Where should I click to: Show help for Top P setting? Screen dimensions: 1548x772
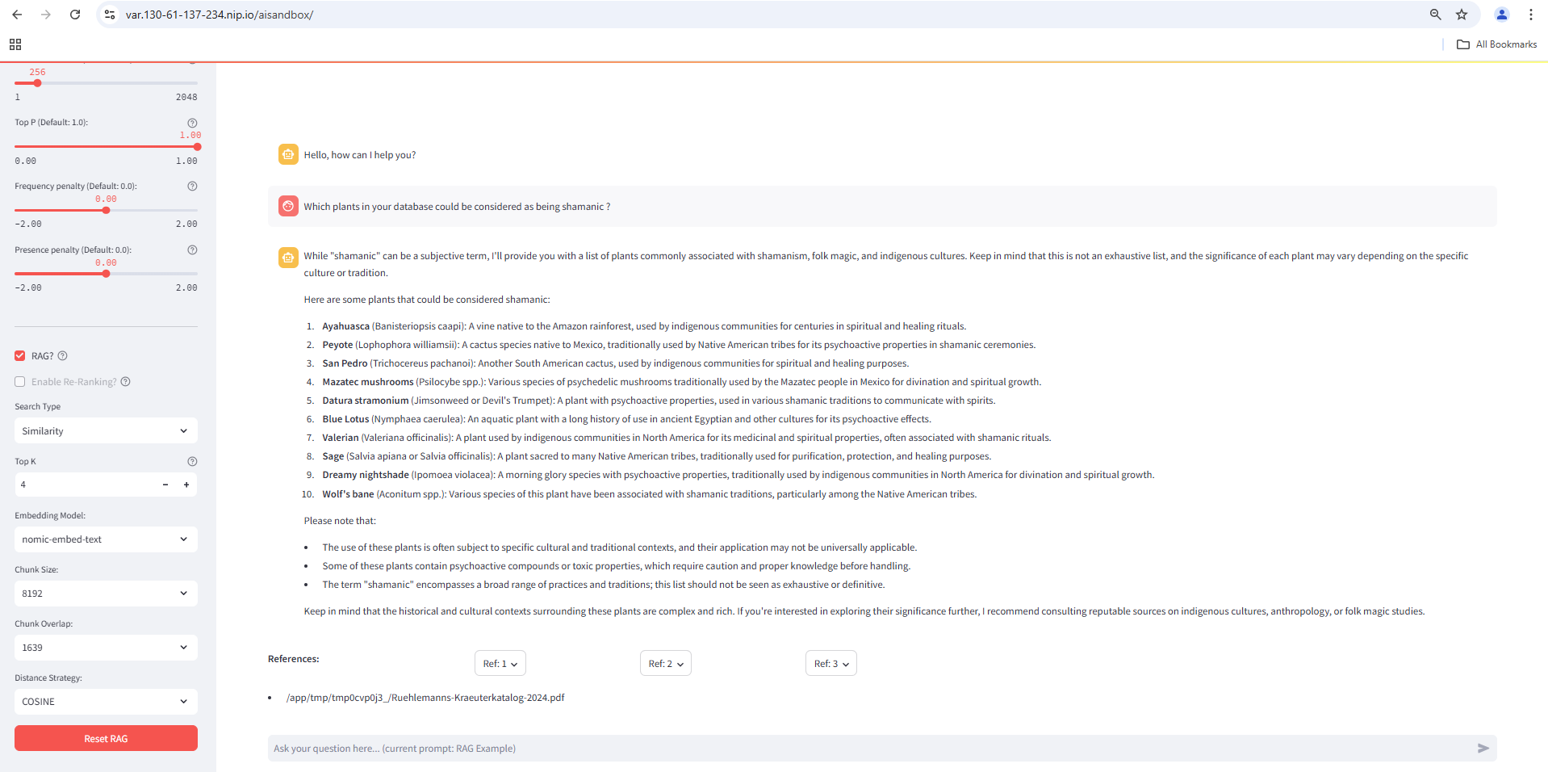192,123
